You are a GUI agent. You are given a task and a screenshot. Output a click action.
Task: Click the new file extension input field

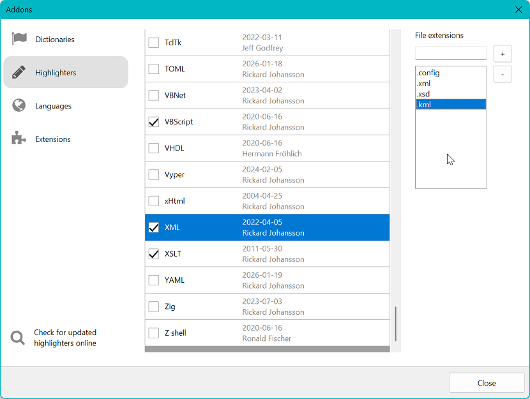point(451,53)
